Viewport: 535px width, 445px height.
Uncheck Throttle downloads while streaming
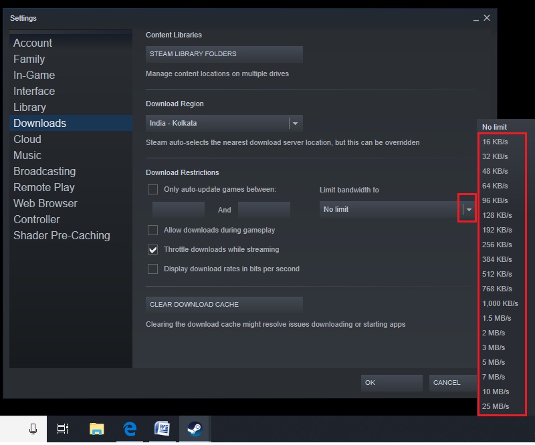click(x=152, y=250)
